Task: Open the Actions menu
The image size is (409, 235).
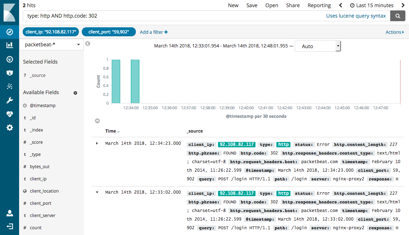Action: pos(394,32)
